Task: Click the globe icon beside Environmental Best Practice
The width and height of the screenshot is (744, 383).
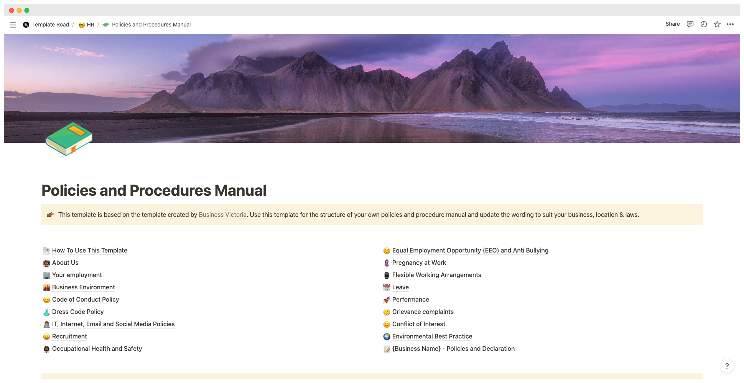Action: [387, 337]
